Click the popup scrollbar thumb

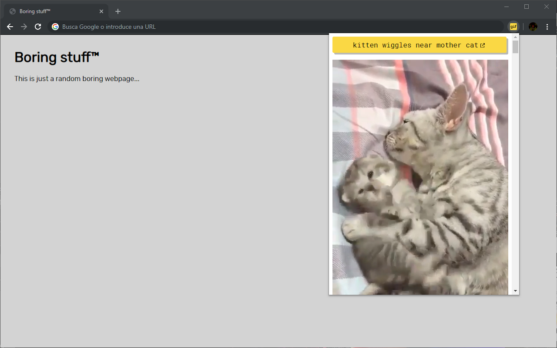click(x=515, y=47)
